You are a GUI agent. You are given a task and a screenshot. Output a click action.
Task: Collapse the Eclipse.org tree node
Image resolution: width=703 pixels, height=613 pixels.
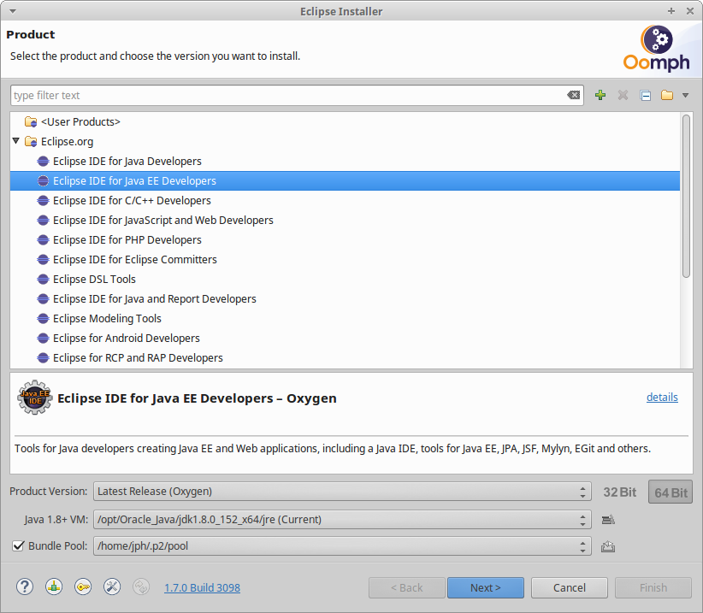pos(16,141)
